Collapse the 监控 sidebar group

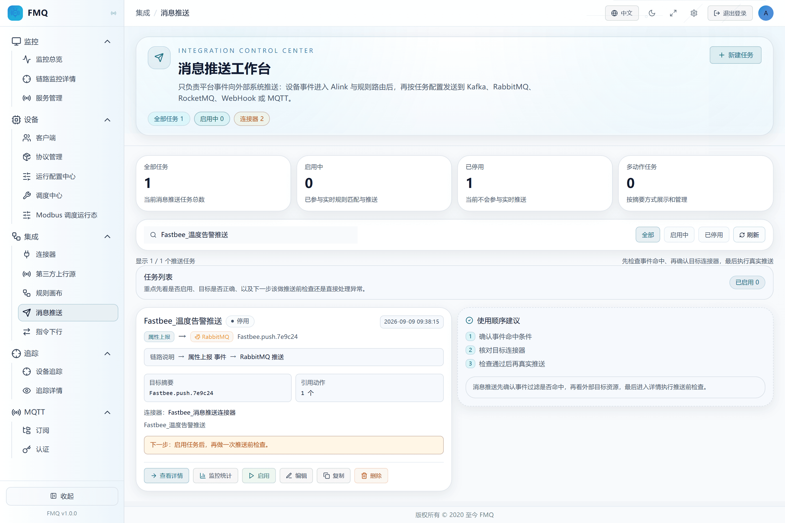coord(107,42)
